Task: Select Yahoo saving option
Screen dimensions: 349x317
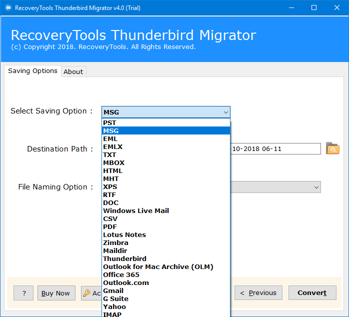Action: [x=166, y=307]
